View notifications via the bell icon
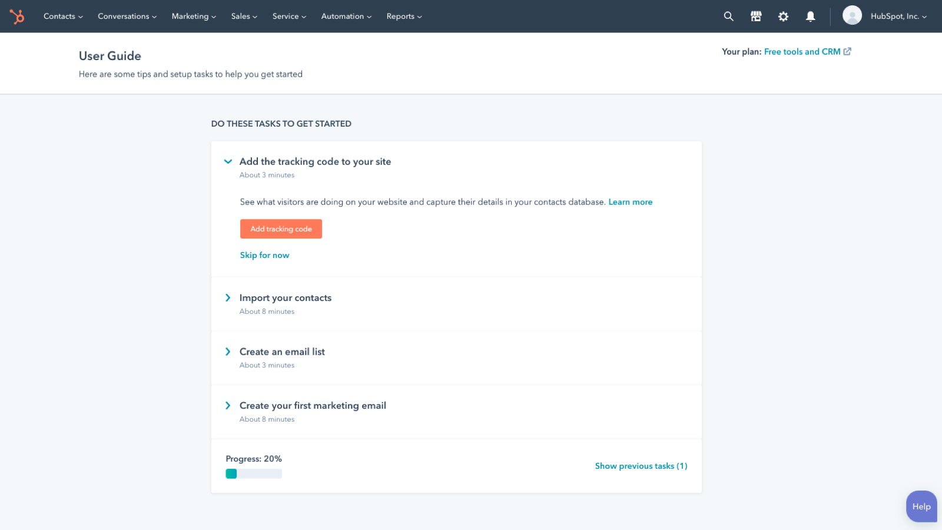 click(x=810, y=16)
